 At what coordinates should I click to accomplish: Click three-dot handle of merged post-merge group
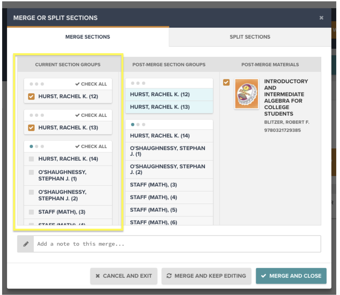click(138, 83)
